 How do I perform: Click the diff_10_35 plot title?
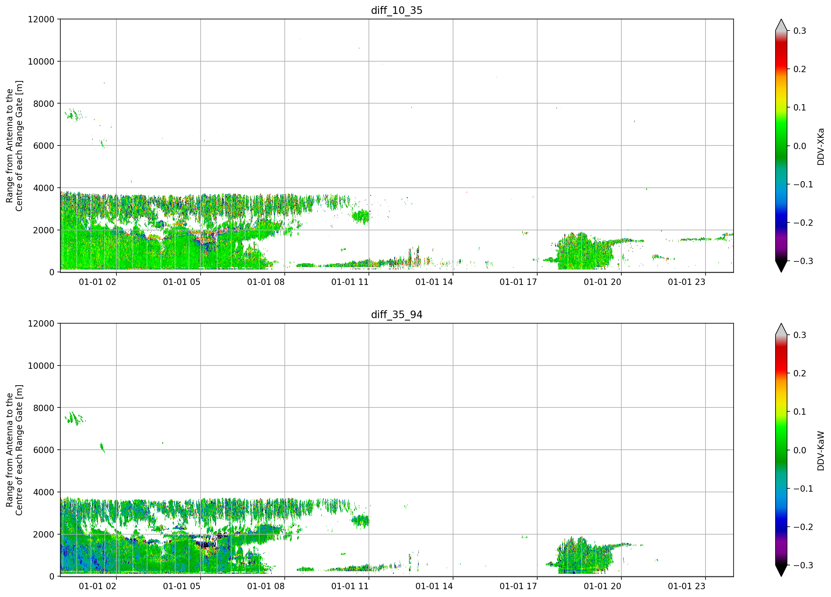[396, 10]
